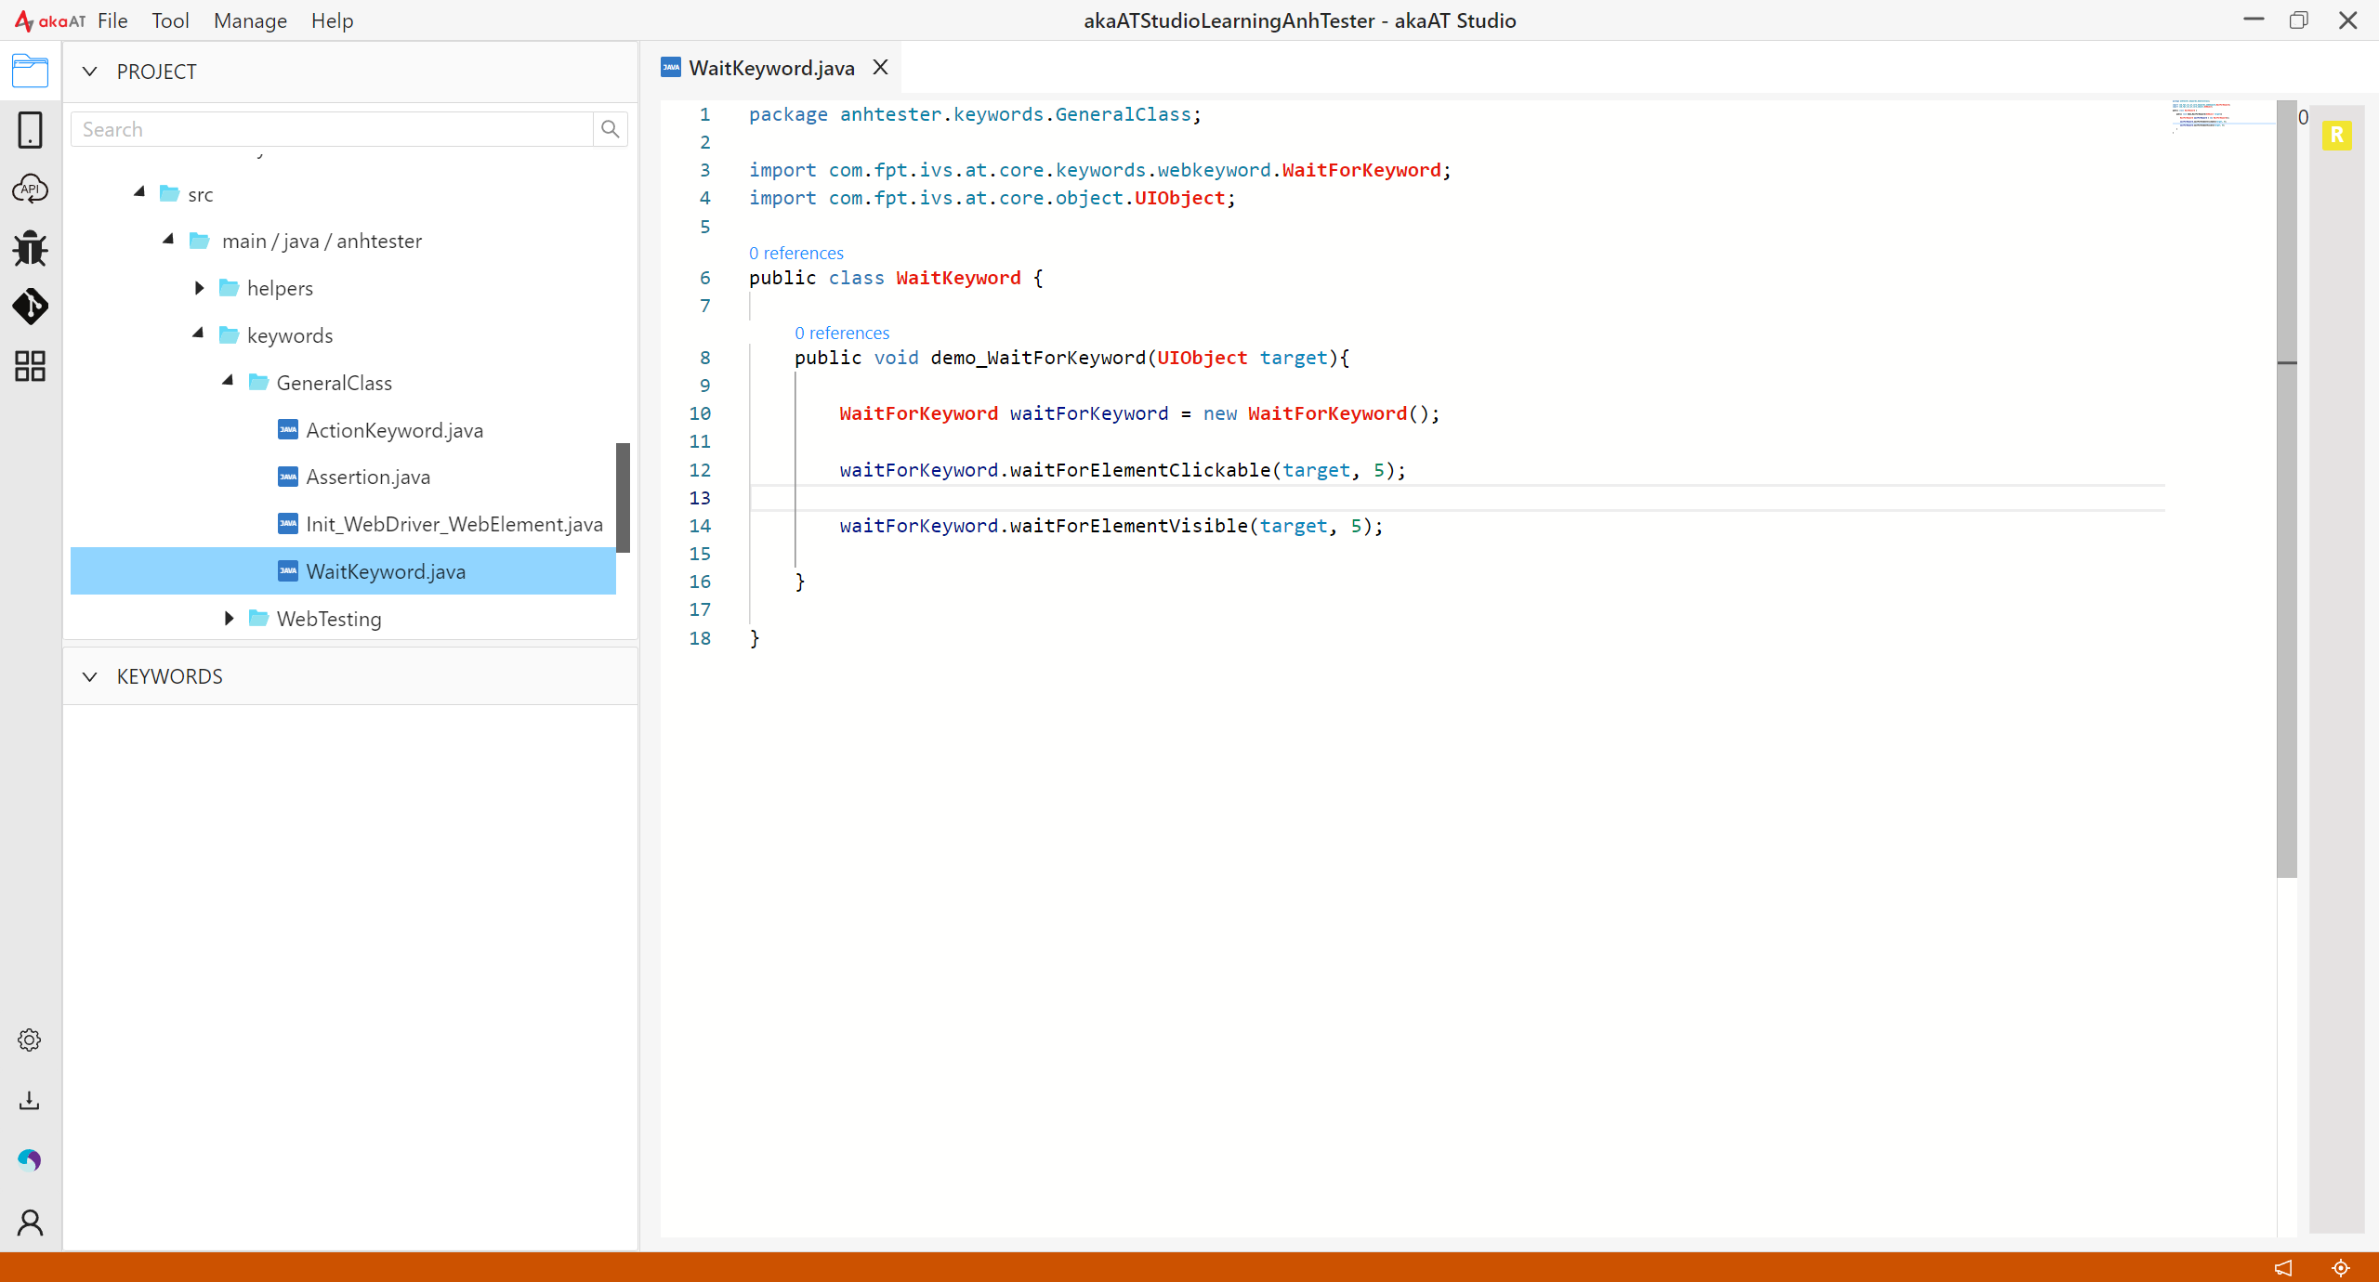
Task: Click the helpers folder icon
Action: pos(229,288)
